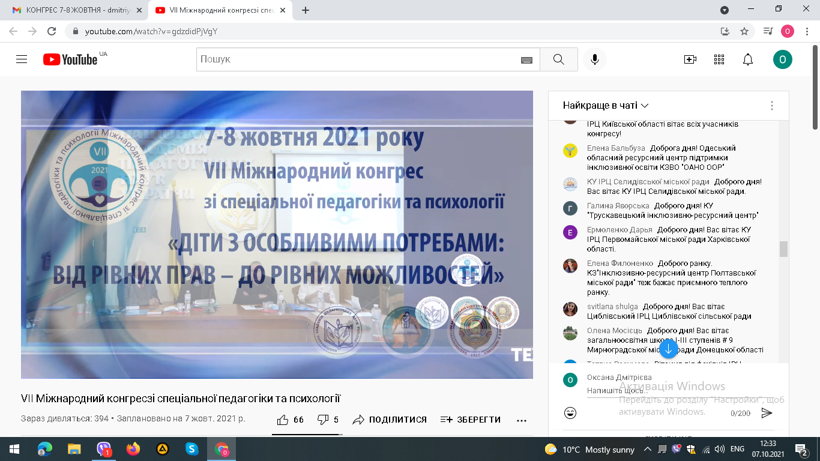Click the ПОДІЛИТИСЯ share button

390,420
